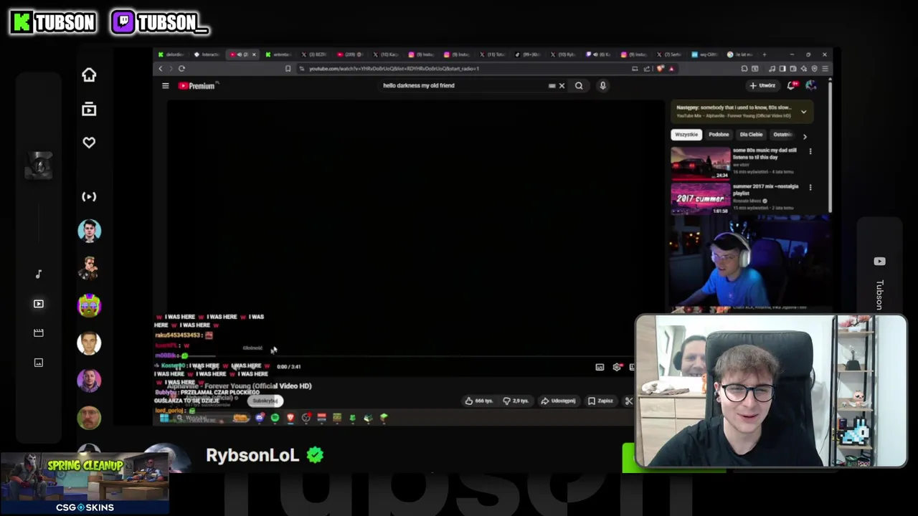918x516 pixels.
Task: Open options for 'some 80s music' video
Action: tap(810, 152)
